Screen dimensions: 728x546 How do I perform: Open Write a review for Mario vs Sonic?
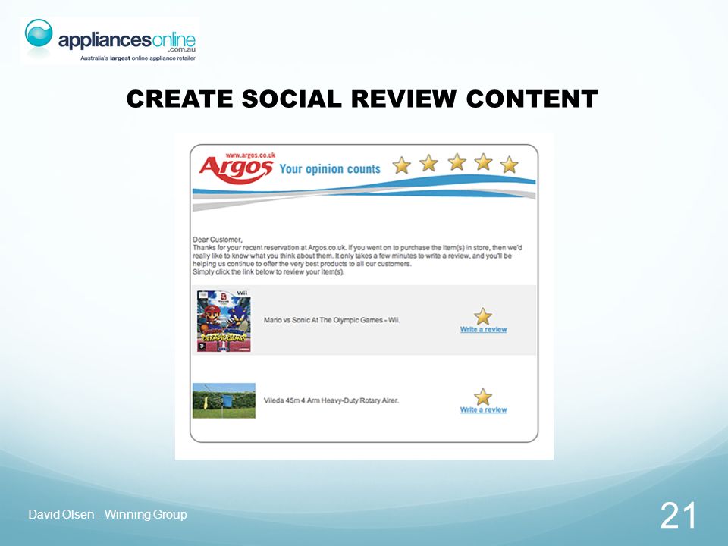tap(483, 329)
